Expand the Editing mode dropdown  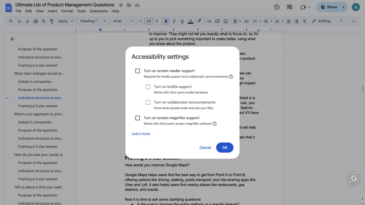tap(327, 21)
